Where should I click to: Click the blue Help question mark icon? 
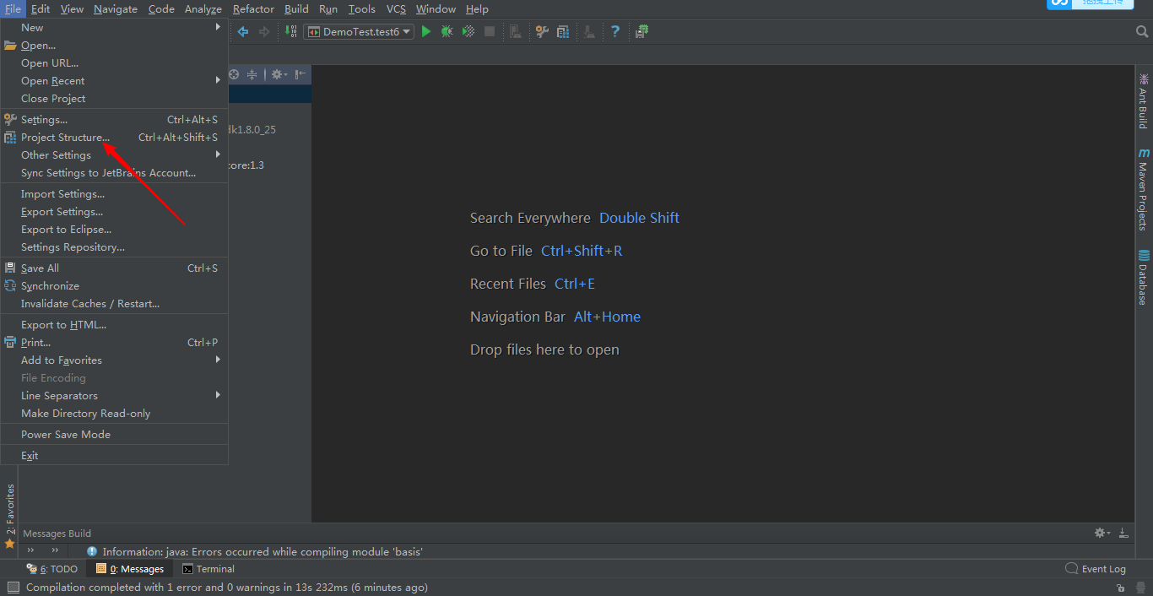[615, 31]
